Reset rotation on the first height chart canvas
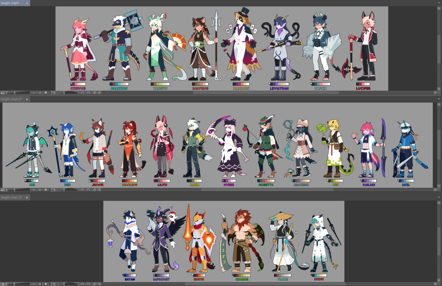This screenshot has height=286, width=442. [94, 93]
